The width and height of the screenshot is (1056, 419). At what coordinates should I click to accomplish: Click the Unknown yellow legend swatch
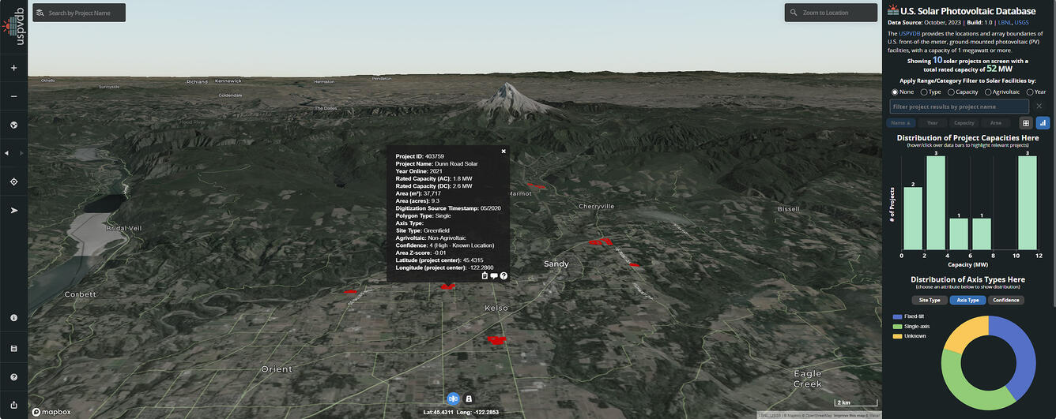click(x=896, y=336)
